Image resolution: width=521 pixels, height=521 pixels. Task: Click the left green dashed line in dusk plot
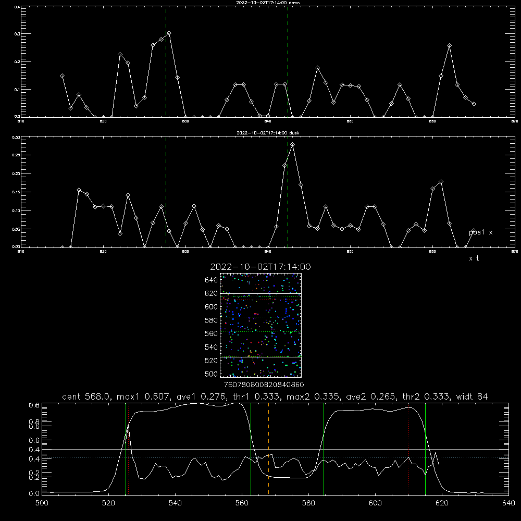click(166, 192)
